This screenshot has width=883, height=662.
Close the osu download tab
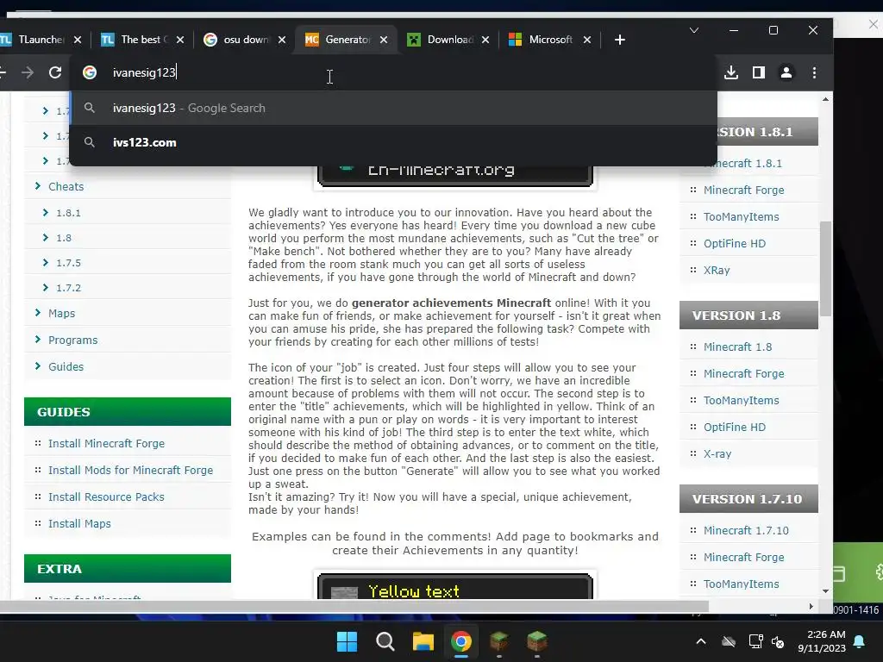click(282, 40)
